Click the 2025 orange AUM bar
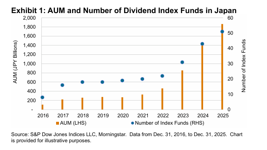Screen dimensions: 267x150 tap(222, 67)
